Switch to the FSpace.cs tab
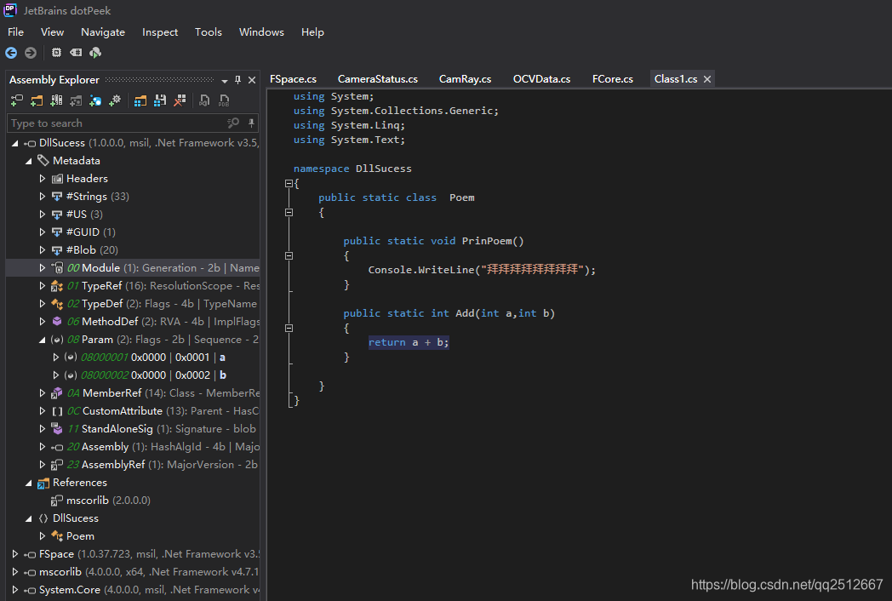This screenshot has width=892, height=601. click(293, 79)
